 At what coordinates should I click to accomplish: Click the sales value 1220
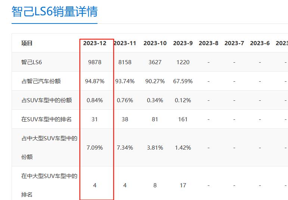click(x=183, y=62)
